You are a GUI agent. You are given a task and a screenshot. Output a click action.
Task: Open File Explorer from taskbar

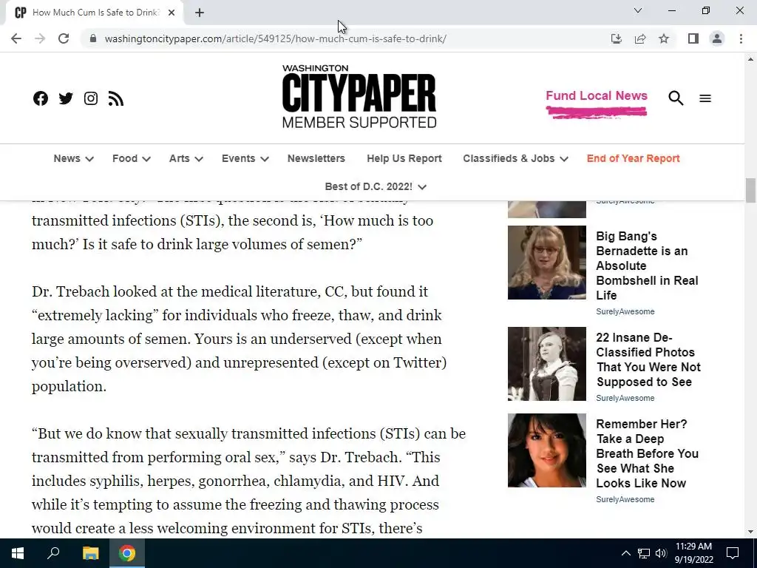(x=90, y=553)
